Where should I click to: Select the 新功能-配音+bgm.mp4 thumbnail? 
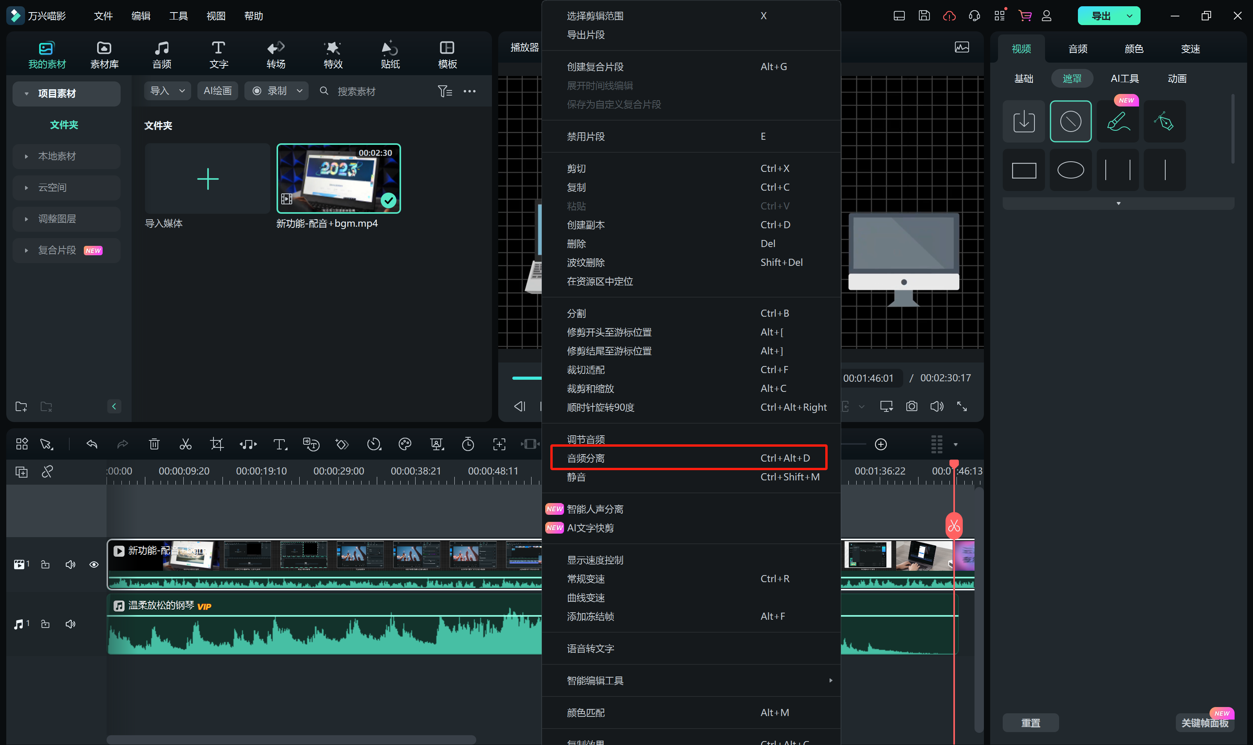point(338,179)
